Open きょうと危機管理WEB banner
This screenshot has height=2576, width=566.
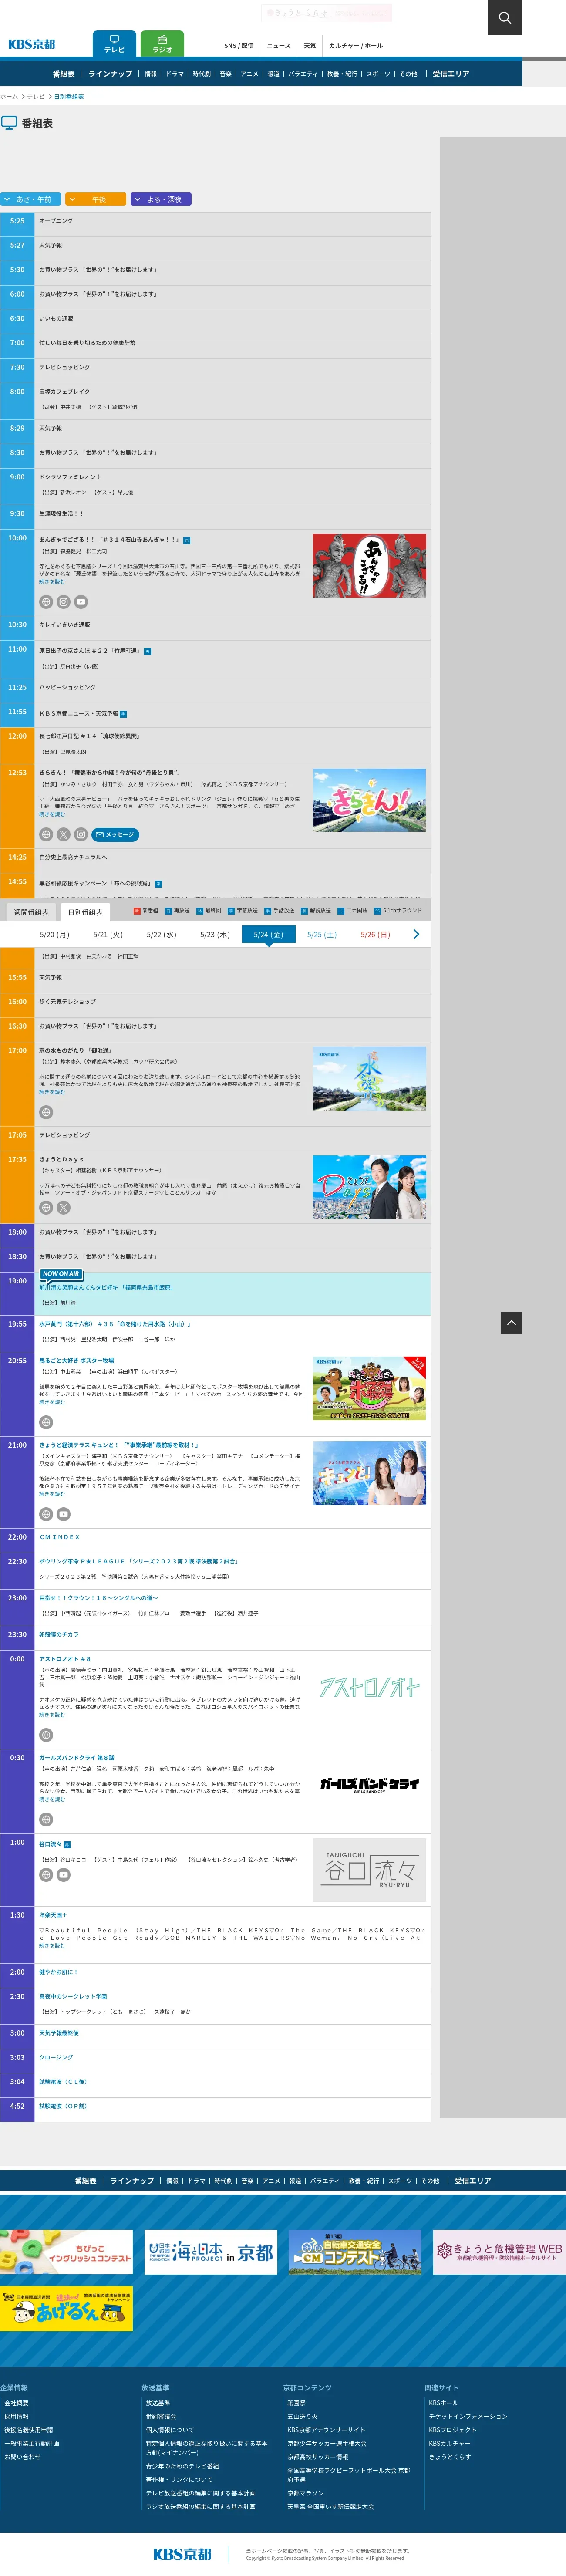coord(499,2252)
